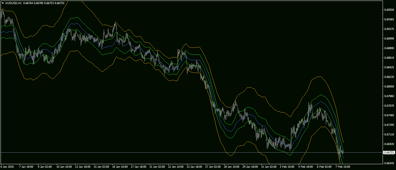396x170 pixels.
Task: Click the OHLC values 0.66764 0.66785 text
Action: click(33, 3)
